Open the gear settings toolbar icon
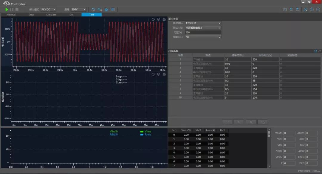Screen dimensions: 322x174 (x=100, y=10)
